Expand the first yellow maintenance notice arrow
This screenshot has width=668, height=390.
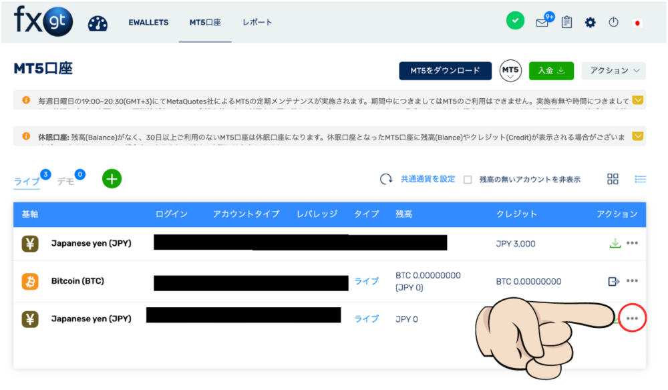click(x=638, y=100)
